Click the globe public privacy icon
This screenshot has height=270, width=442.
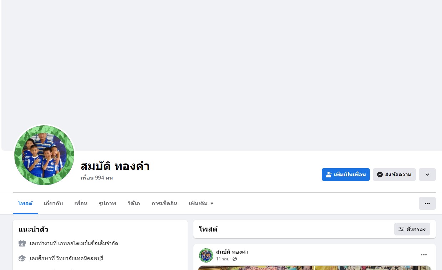coord(235,259)
